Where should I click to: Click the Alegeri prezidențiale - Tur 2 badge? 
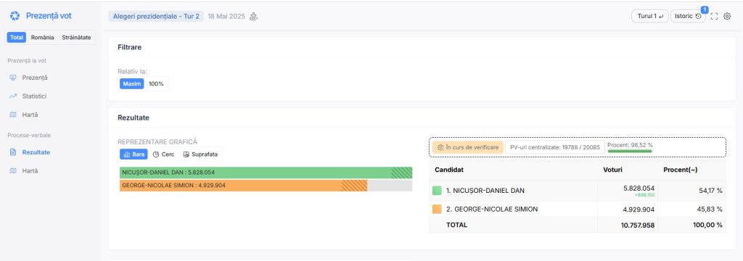click(x=156, y=17)
